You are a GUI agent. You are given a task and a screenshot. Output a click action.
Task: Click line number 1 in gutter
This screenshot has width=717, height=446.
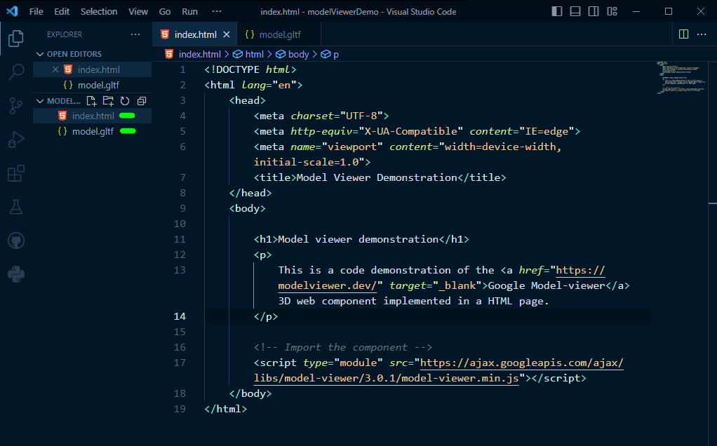[x=183, y=69]
